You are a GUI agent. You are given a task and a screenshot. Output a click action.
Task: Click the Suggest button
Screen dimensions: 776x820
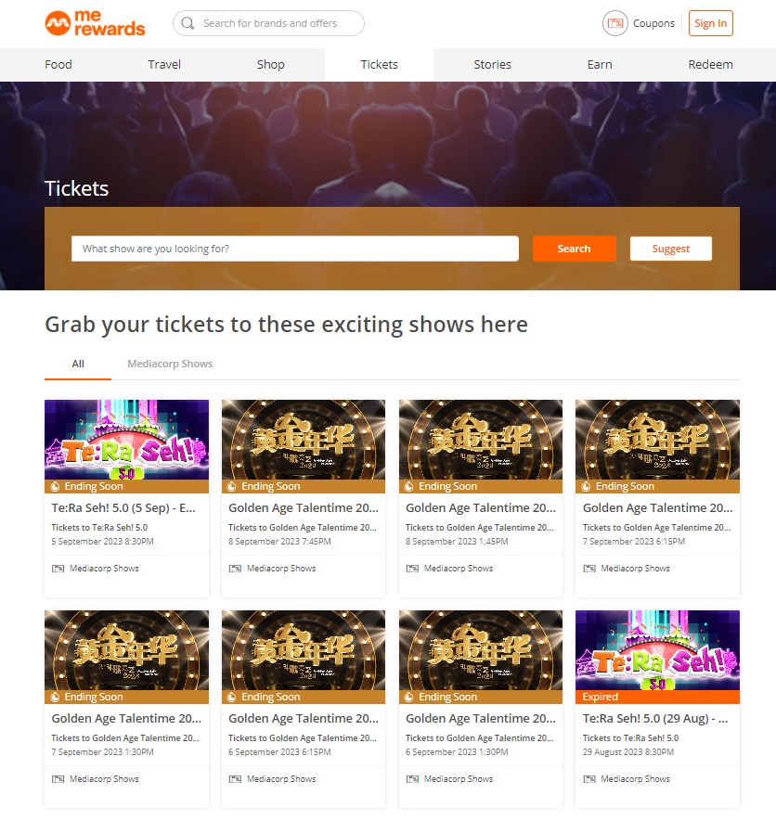671,249
